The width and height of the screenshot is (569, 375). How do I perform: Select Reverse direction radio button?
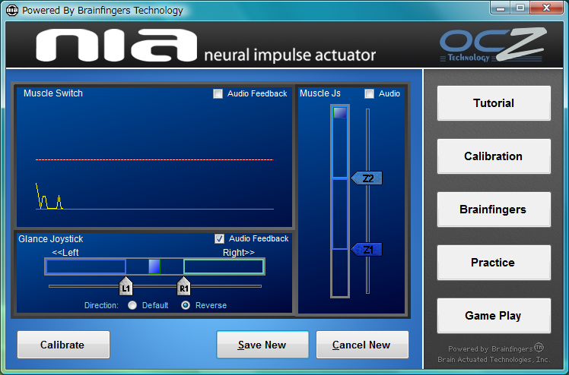(186, 305)
